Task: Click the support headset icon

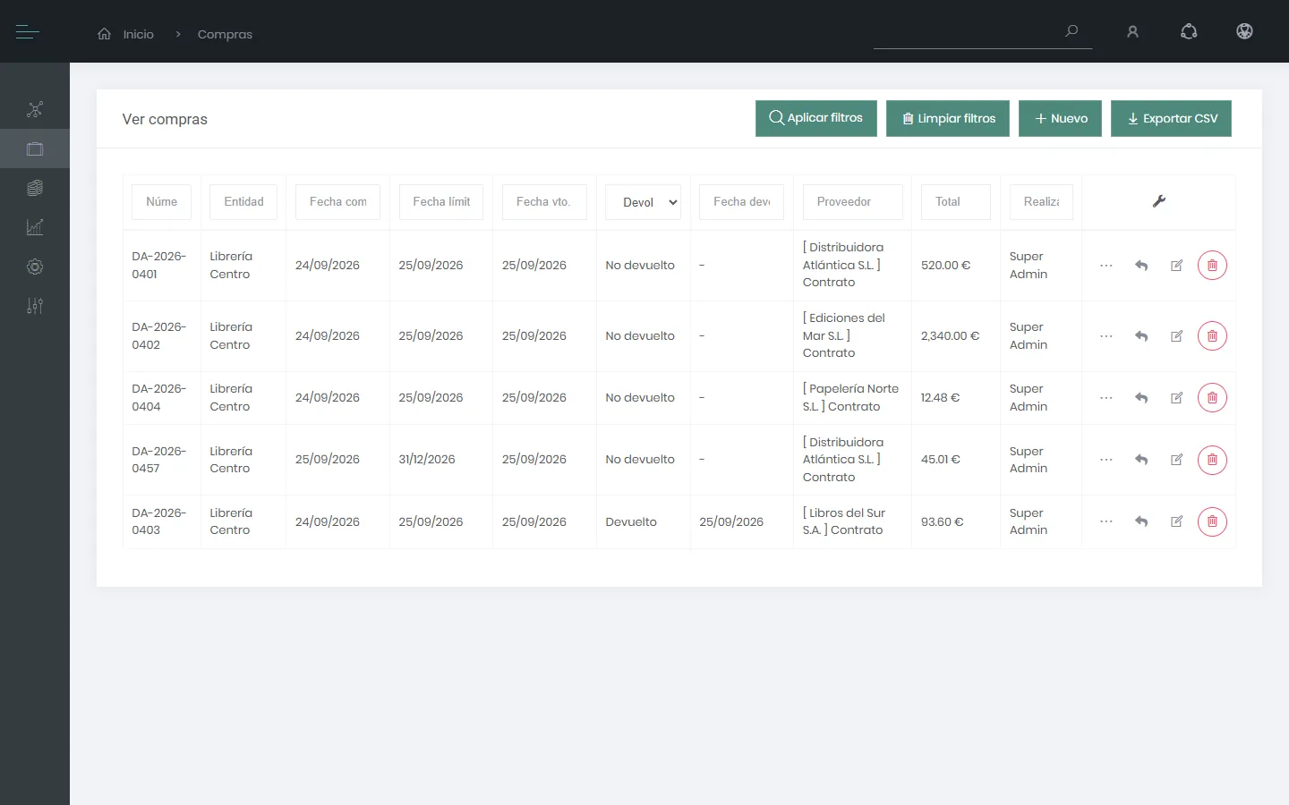Action: tap(1189, 32)
